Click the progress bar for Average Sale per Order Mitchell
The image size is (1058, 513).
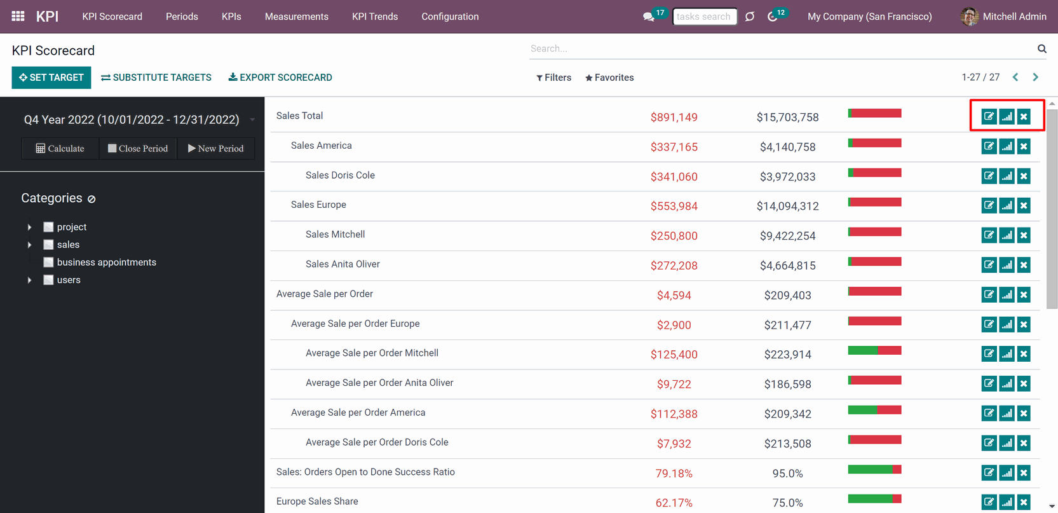pyautogui.click(x=874, y=350)
